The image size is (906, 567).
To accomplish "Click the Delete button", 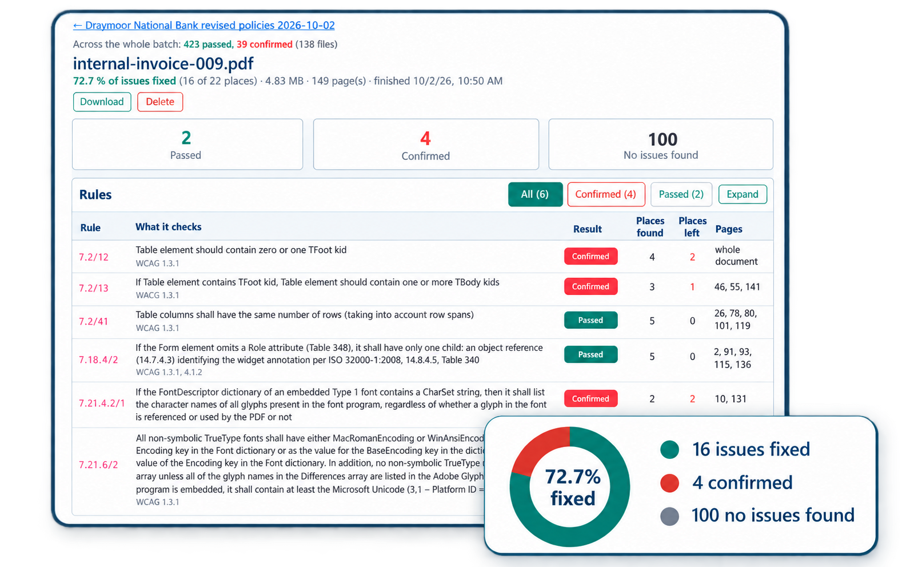I will pos(160,102).
